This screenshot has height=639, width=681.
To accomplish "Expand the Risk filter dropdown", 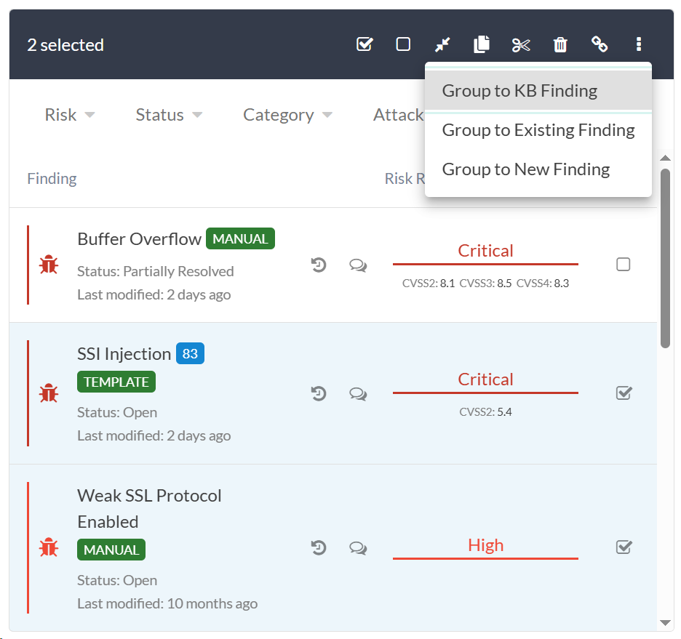I will click(70, 115).
